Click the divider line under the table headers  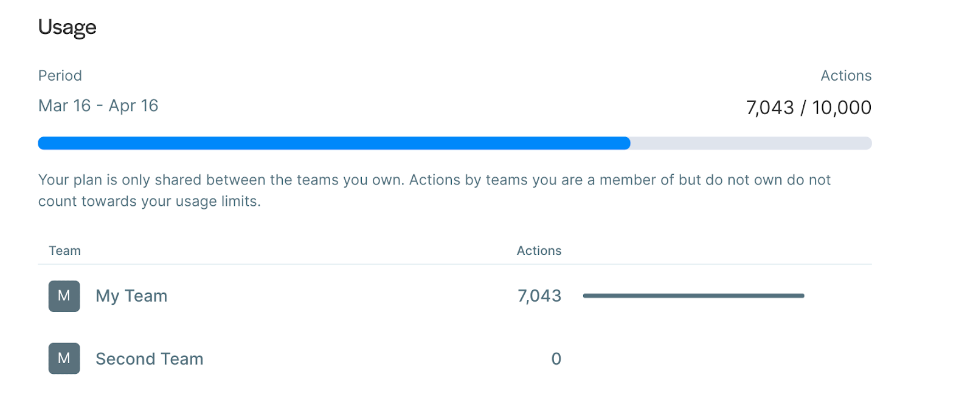click(x=455, y=264)
